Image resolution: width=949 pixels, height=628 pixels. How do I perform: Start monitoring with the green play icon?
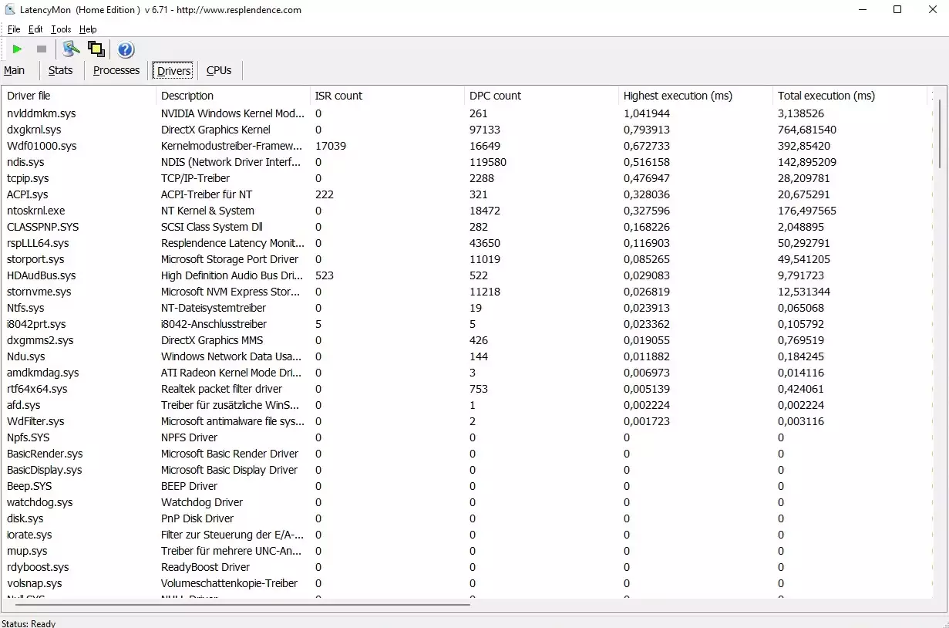[17, 49]
